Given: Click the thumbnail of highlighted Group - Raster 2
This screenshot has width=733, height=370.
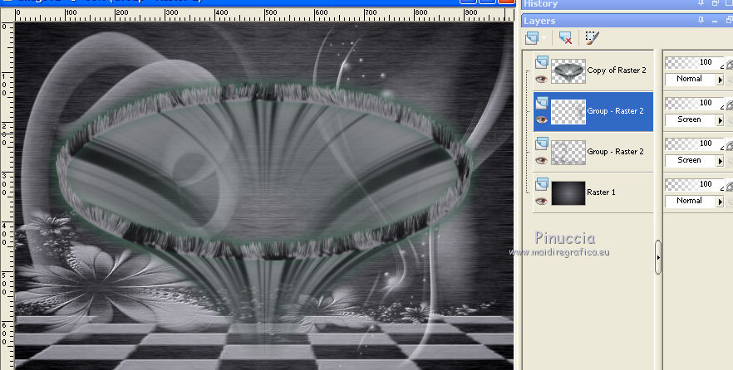Looking at the screenshot, I should [x=568, y=112].
